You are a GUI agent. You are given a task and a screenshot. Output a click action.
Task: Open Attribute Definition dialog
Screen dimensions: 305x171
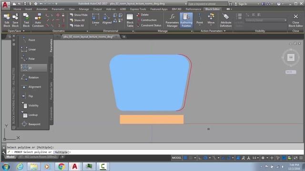pos(225,20)
